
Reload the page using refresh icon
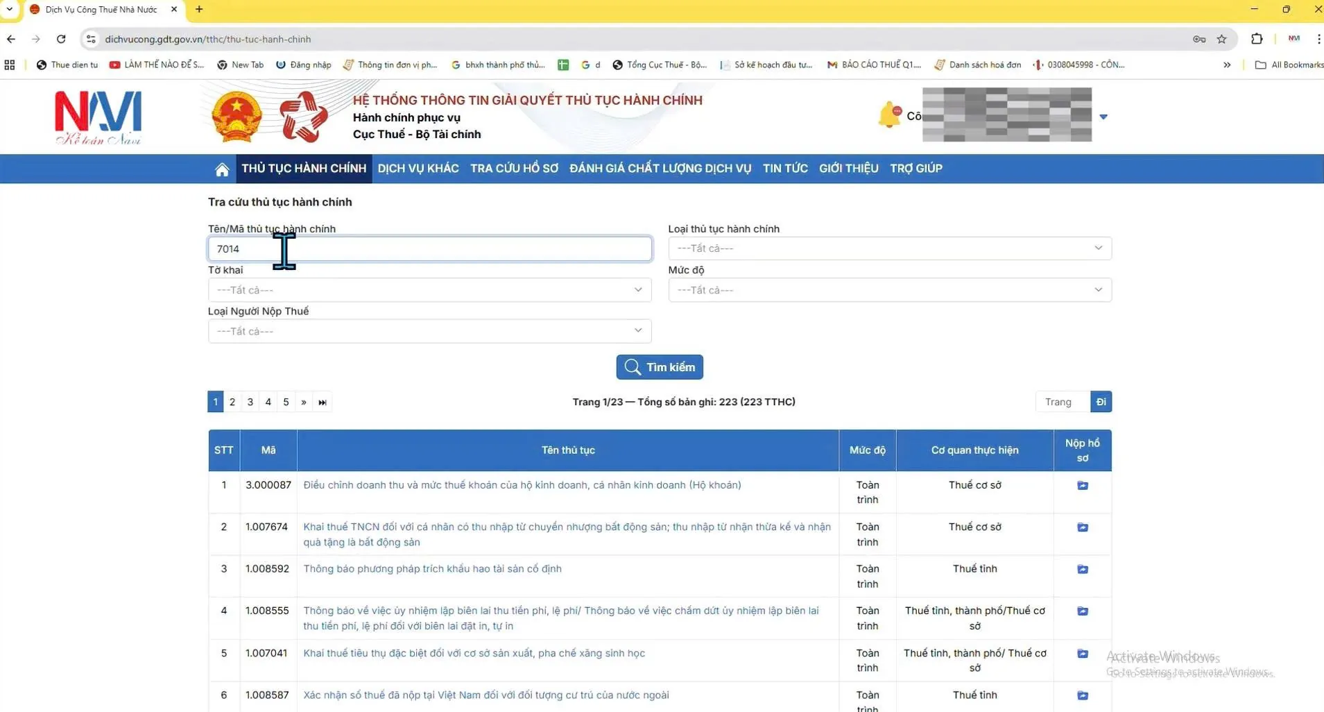(x=61, y=40)
